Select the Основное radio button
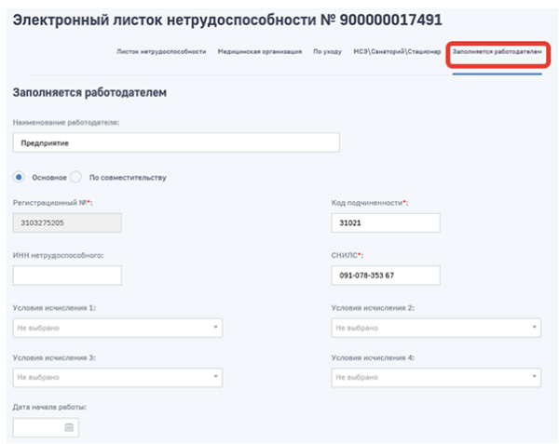Image resolution: width=559 pixels, height=444 pixels. pyautogui.click(x=20, y=177)
